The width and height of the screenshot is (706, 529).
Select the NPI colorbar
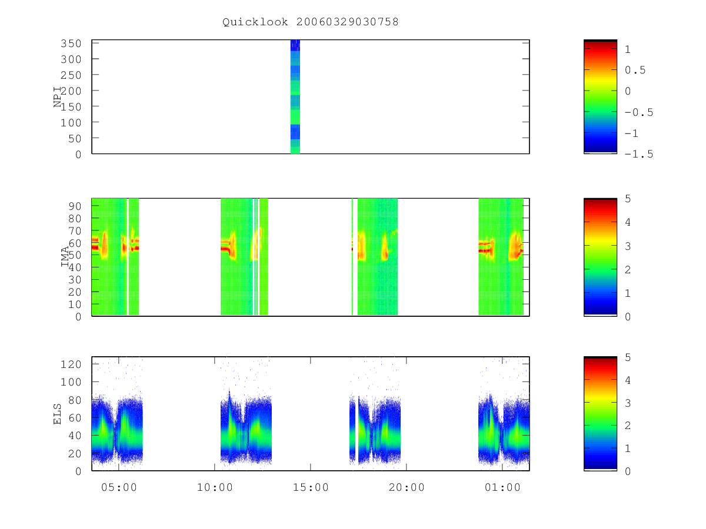point(600,96)
